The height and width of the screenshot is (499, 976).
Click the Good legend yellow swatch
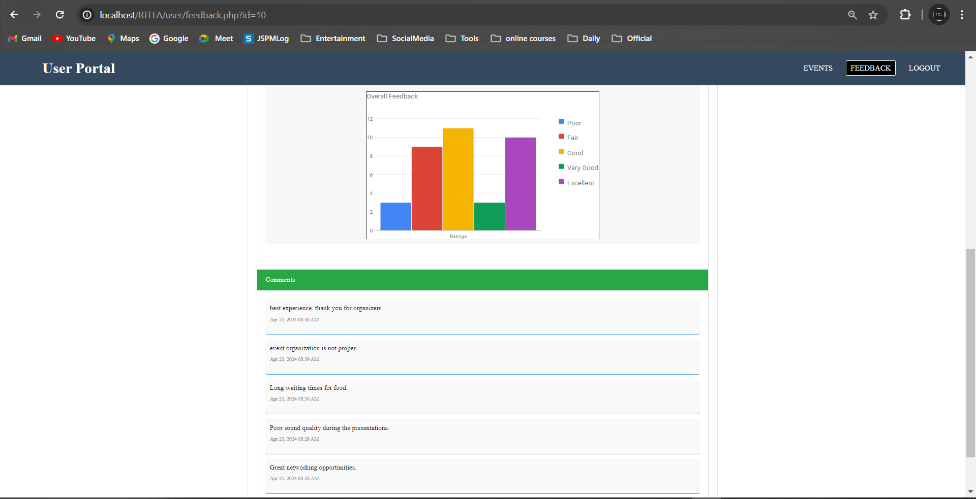click(561, 152)
